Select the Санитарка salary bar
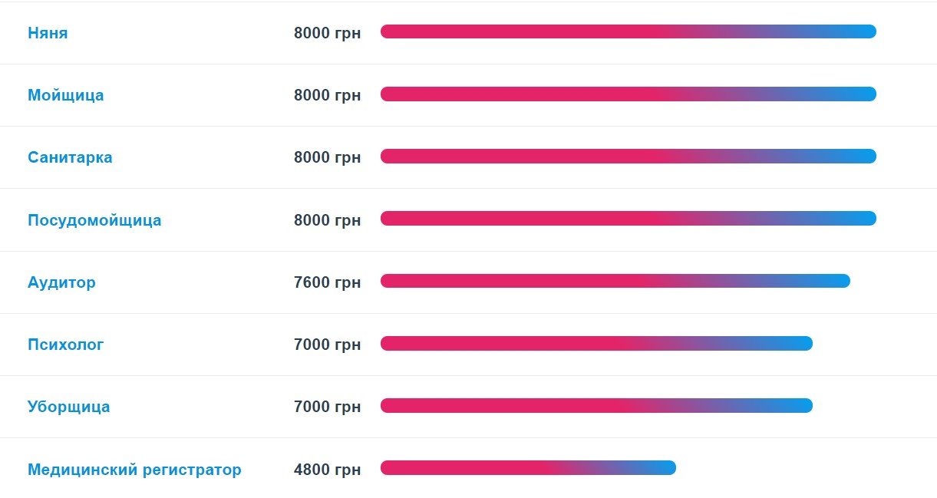Image resolution: width=937 pixels, height=498 pixels. click(628, 157)
